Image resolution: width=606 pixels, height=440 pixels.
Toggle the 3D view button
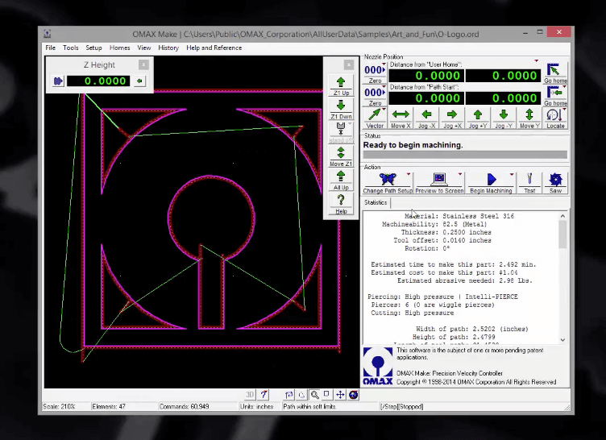coord(250,395)
